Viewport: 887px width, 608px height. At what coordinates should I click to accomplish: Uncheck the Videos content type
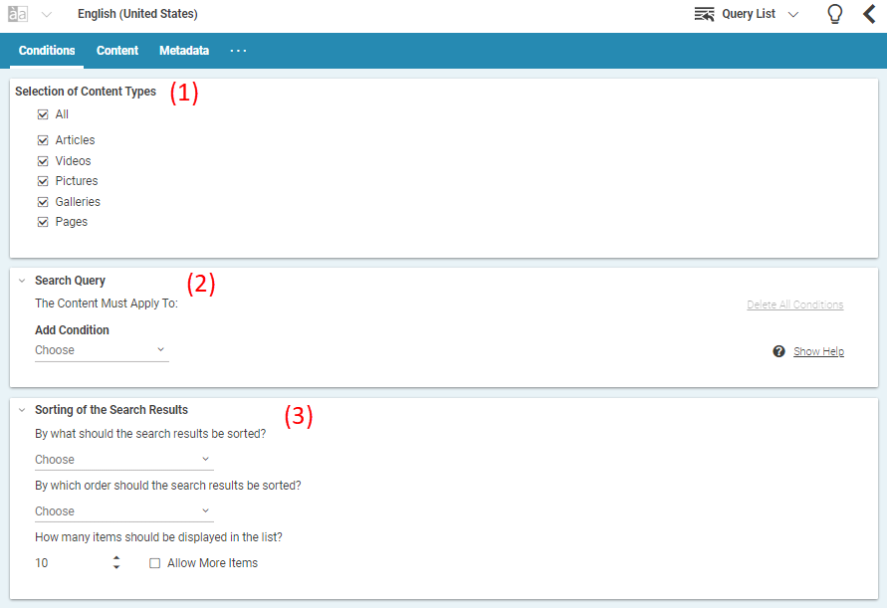tap(43, 160)
